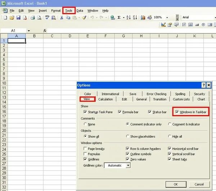Switch to the Security tab
Screen dimensions: 216x191
click(x=199, y=94)
